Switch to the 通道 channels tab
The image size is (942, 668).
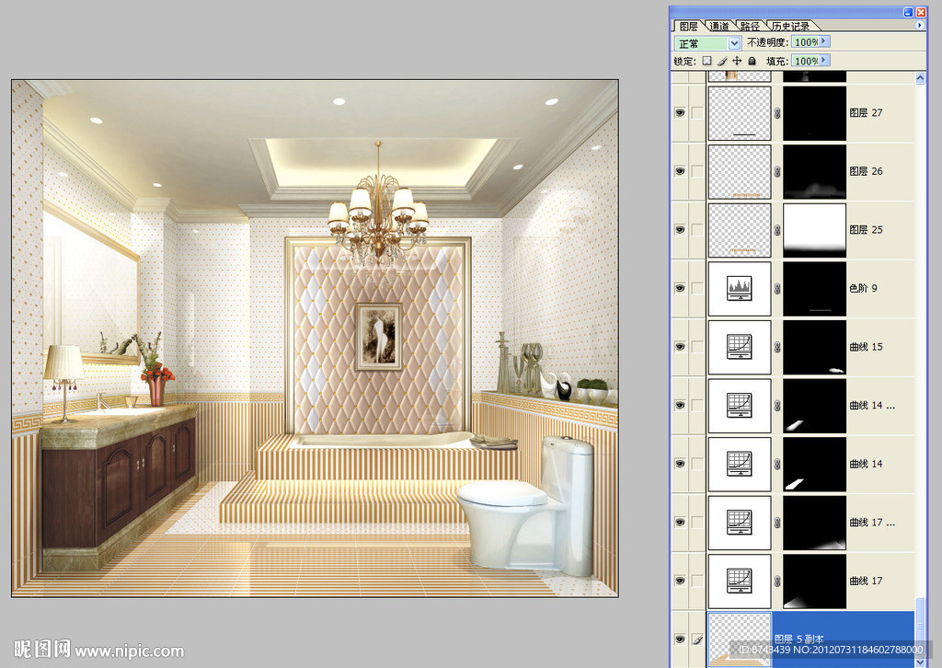pos(719,27)
